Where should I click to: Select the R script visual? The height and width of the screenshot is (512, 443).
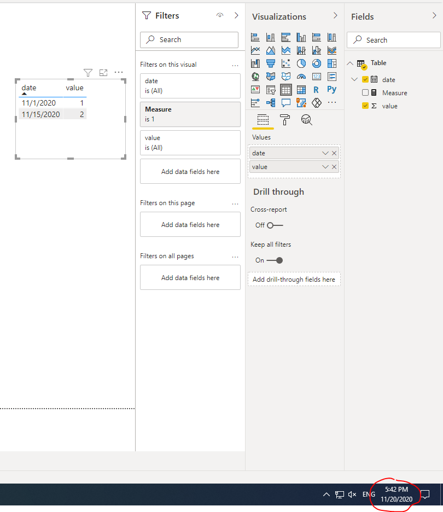[316, 90]
